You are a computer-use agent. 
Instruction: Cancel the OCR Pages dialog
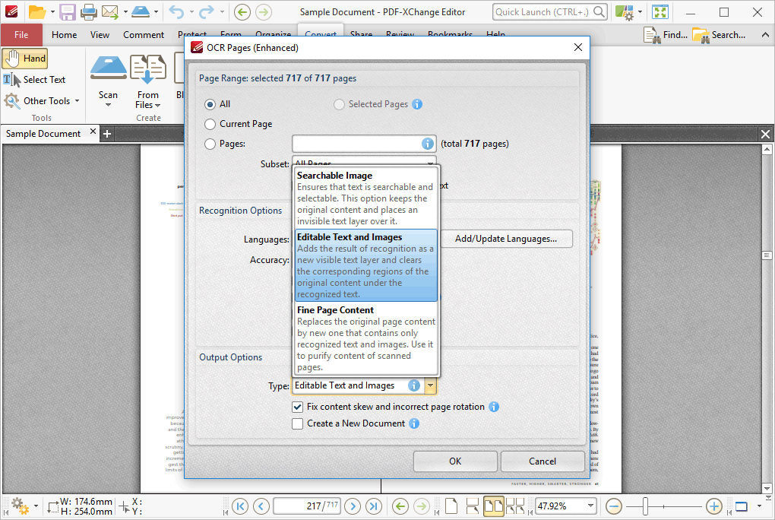[542, 461]
